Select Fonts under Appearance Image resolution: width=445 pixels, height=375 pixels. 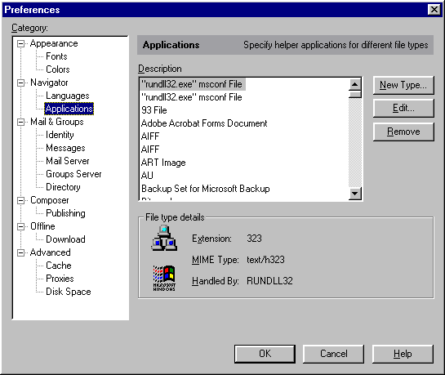[x=56, y=56]
